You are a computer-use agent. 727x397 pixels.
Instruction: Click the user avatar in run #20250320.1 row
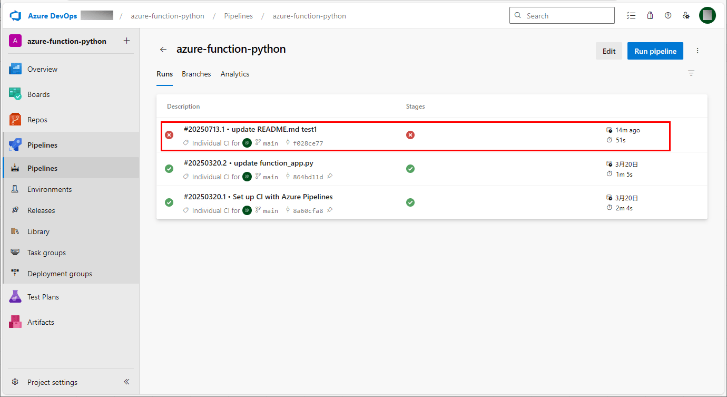coord(247,210)
